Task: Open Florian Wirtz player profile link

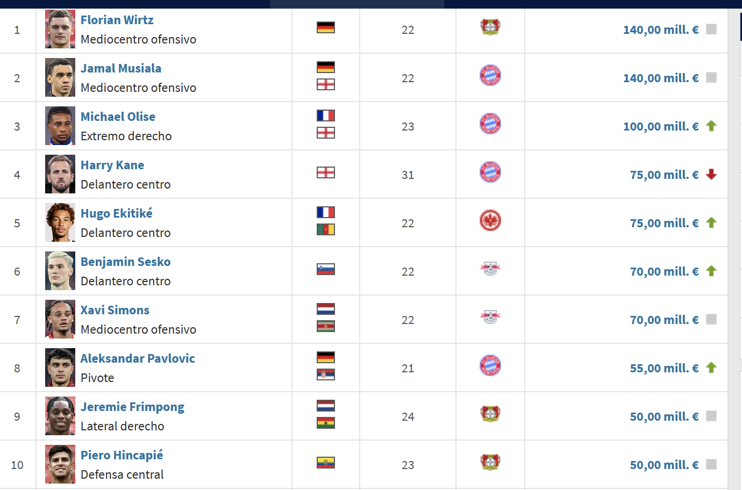Action: [x=117, y=20]
